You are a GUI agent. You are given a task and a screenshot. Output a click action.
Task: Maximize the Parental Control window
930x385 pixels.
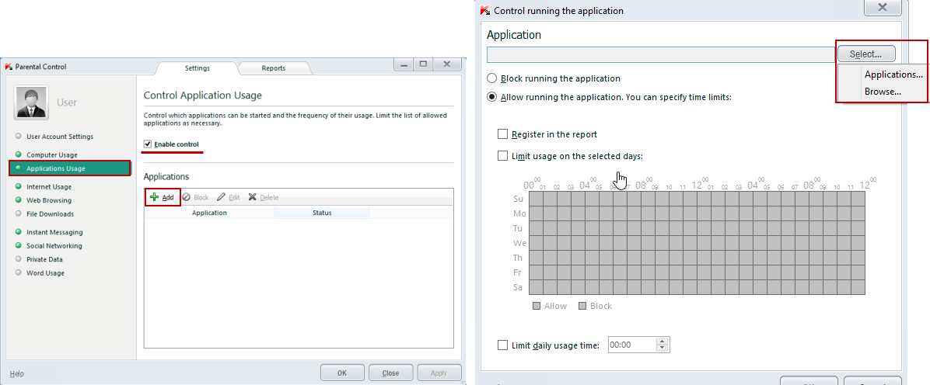pyautogui.click(x=424, y=64)
